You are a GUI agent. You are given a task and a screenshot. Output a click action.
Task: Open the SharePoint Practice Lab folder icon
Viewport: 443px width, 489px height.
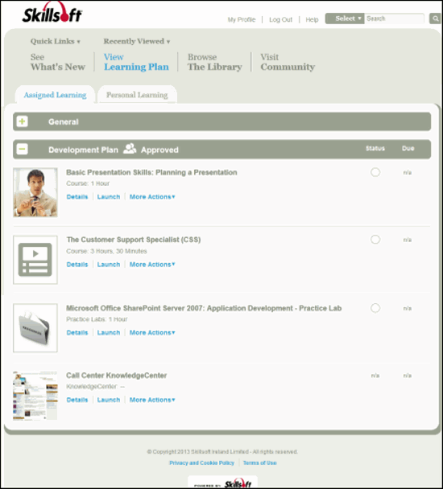pyautogui.click(x=35, y=328)
